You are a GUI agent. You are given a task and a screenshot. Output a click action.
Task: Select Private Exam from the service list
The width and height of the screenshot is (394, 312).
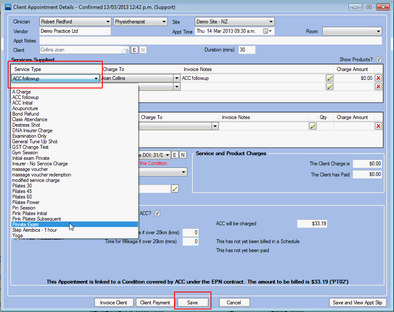click(x=25, y=224)
